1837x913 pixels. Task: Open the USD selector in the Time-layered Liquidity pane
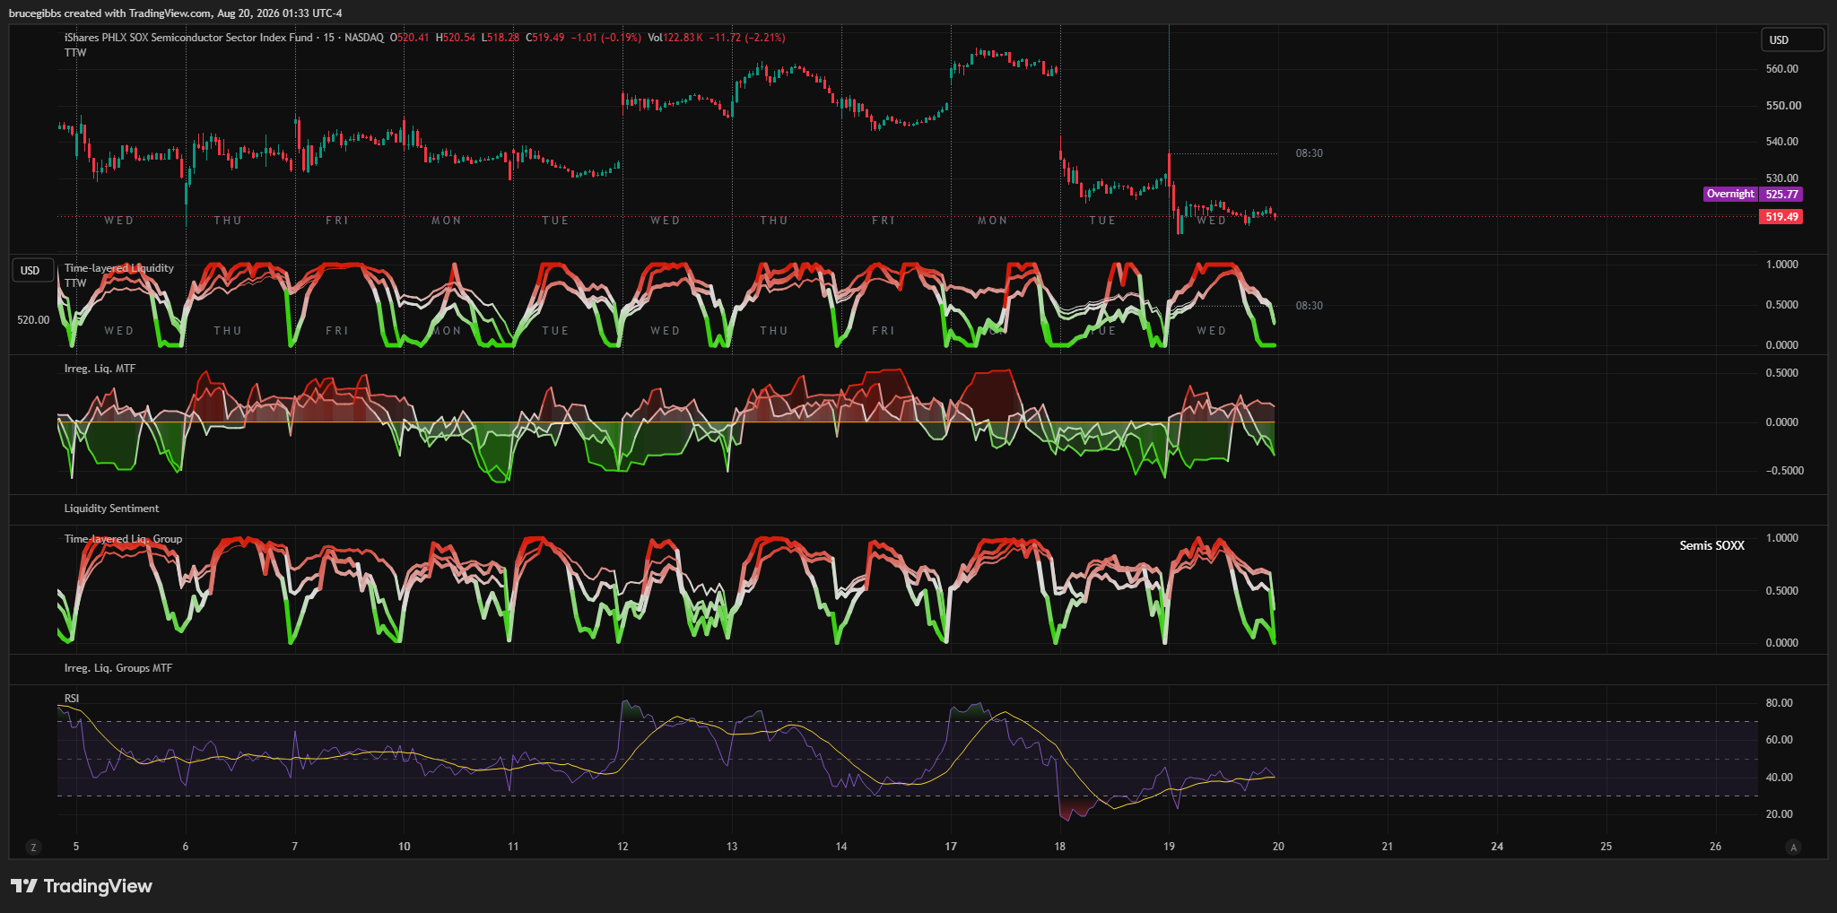click(35, 271)
